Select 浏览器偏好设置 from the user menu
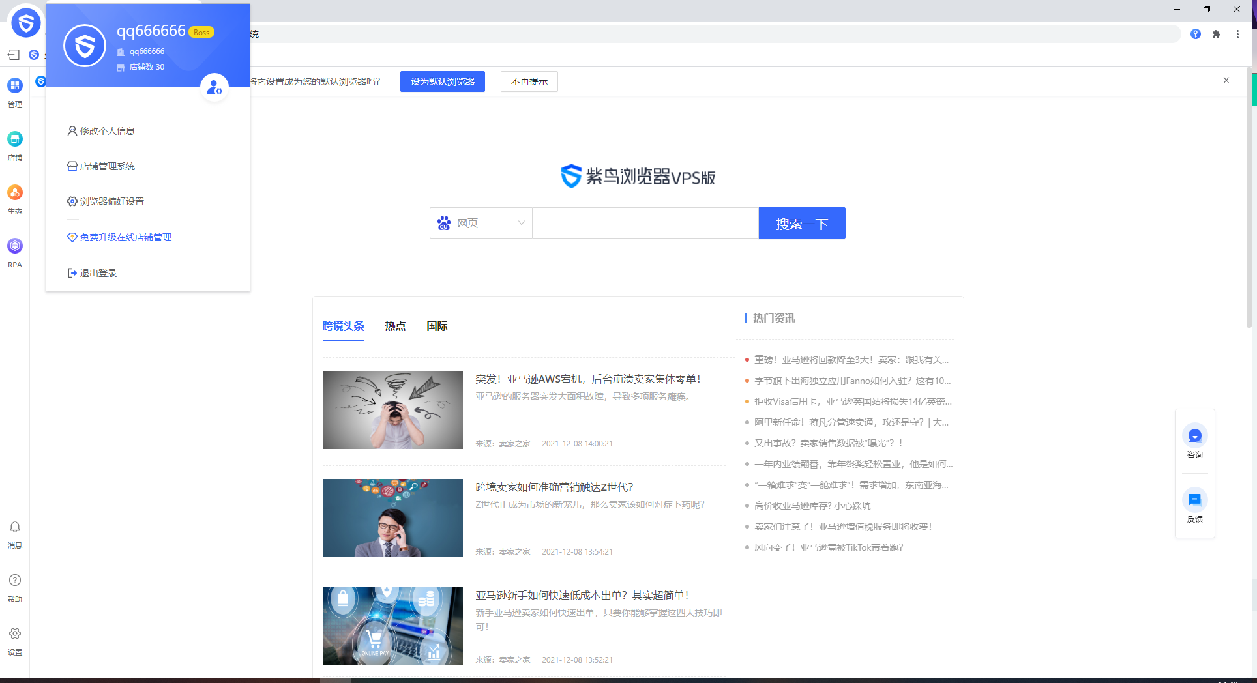 coord(111,201)
